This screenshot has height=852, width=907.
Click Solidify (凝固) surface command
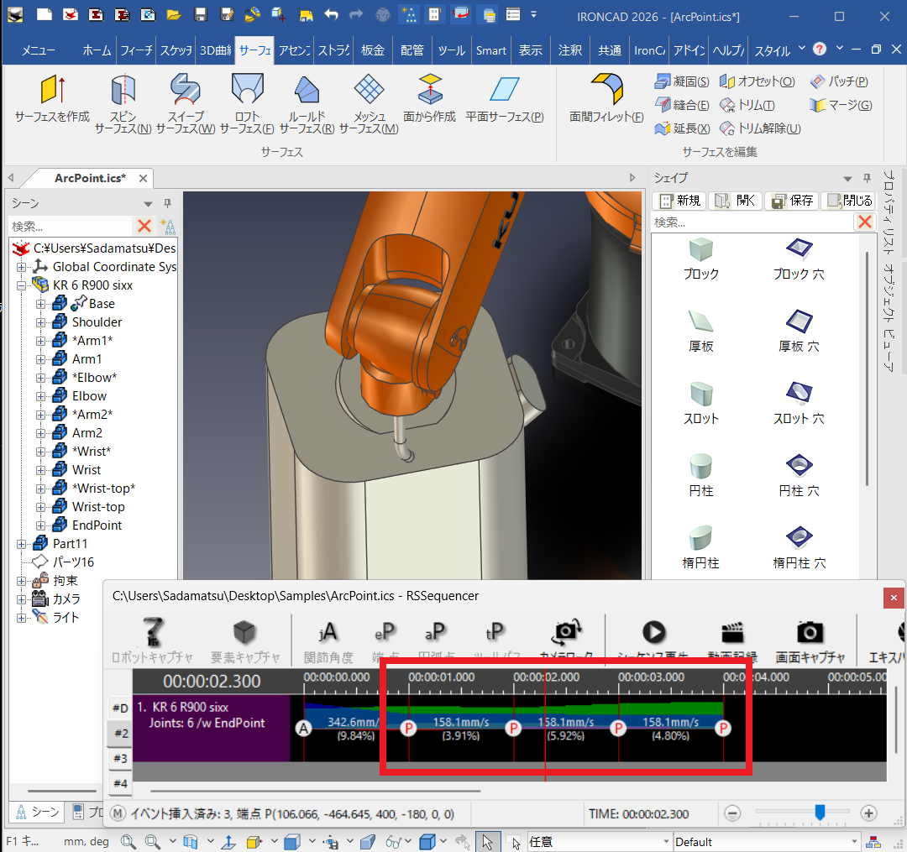click(x=682, y=81)
